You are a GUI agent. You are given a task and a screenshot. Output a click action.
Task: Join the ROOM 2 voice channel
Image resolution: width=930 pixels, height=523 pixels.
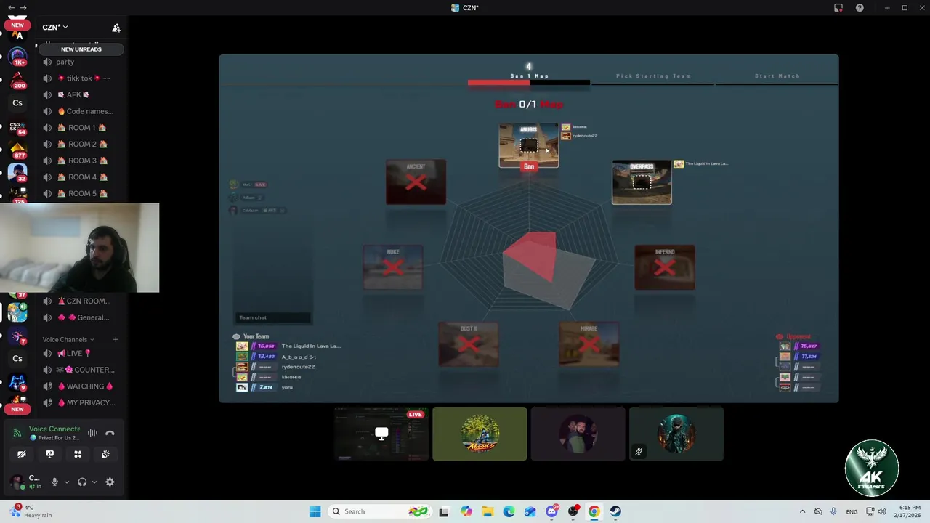tap(81, 144)
